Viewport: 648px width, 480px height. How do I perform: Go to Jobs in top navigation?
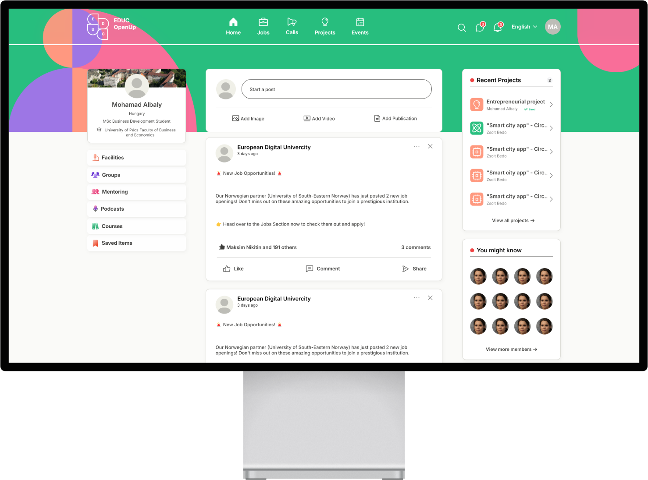[263, 26]
